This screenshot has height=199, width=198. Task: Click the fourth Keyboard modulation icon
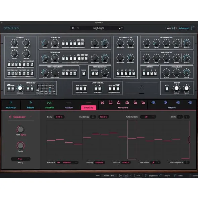127,103
